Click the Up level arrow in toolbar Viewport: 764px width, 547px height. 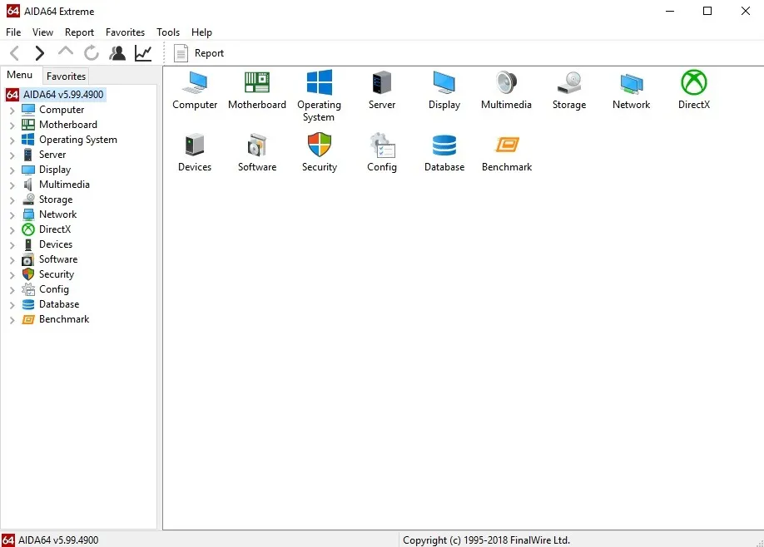coord(66,51)
